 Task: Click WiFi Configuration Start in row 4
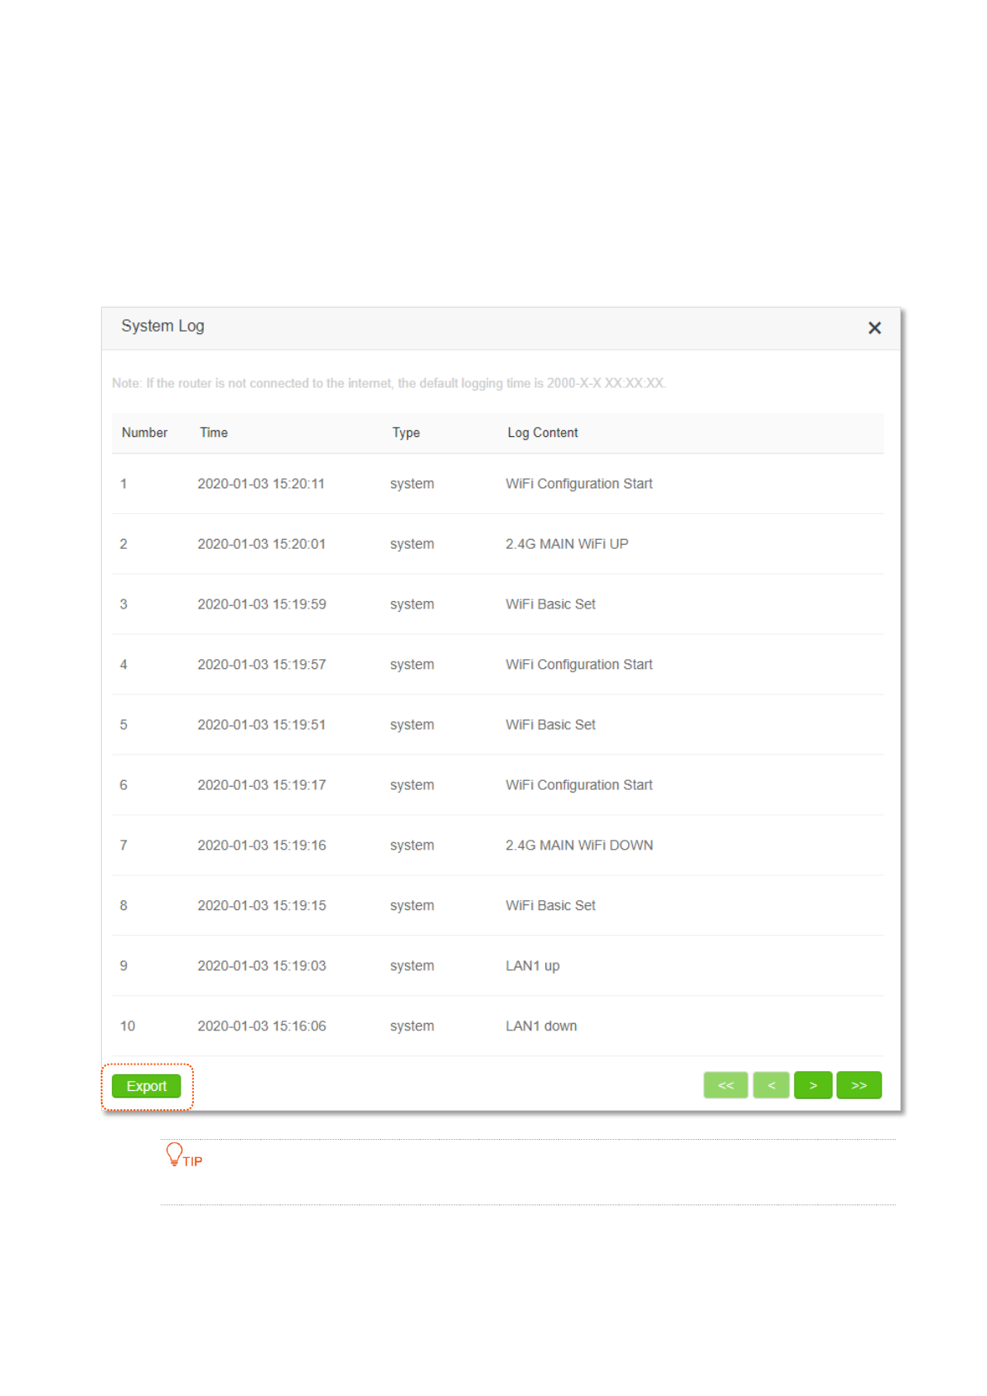[x=579, y=665]
